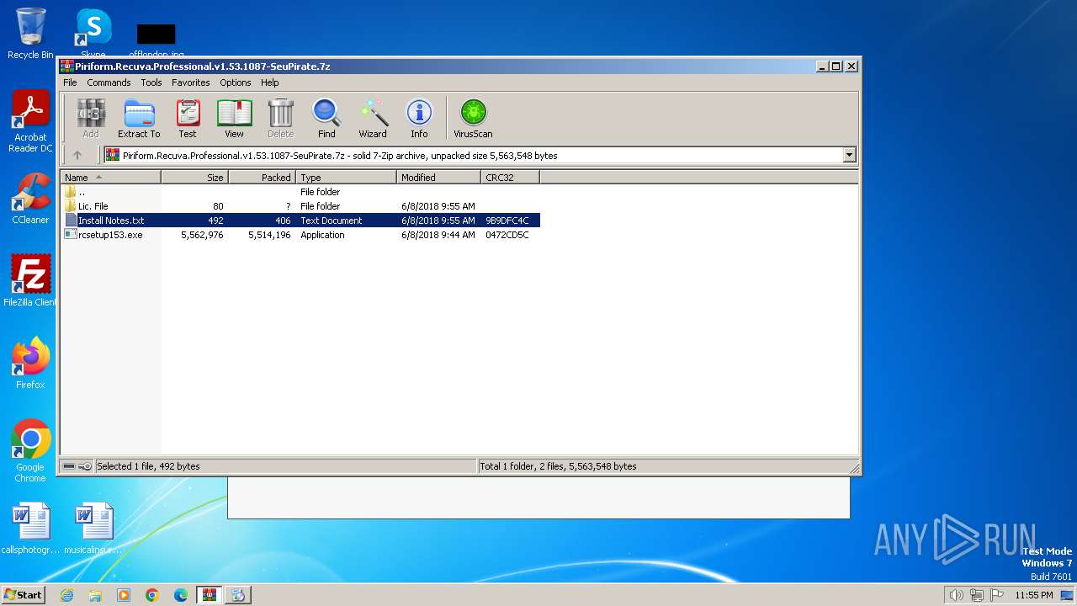This screenshot has height=606, width=1077.
Task: Open the View toolbar icon
Action: coord(234,119)
